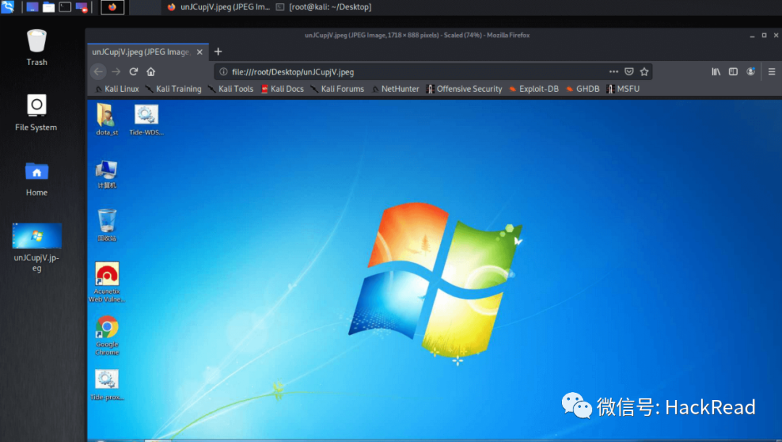Click the Google Chrome icon in the image

[106, 335]
